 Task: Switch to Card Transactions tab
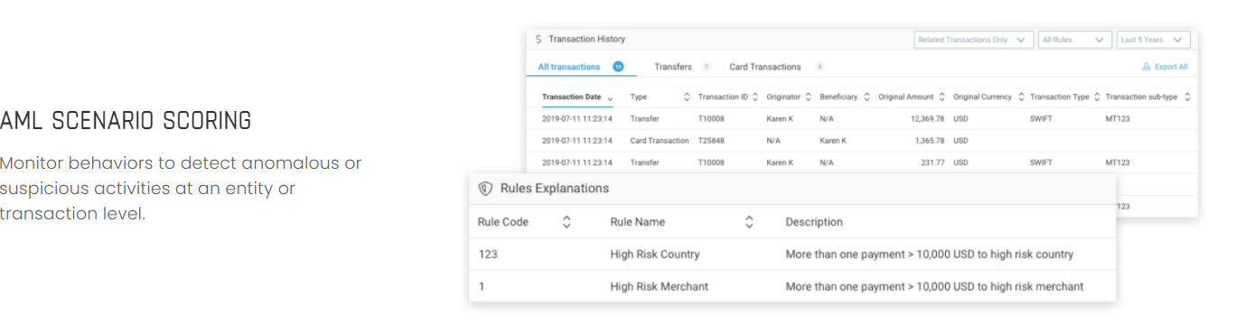pos(776,67)
